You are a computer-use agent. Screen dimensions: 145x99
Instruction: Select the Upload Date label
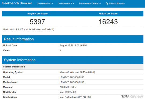coord(10,45)
